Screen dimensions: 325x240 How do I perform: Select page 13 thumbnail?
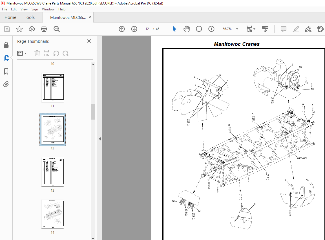(x=53, y=172)
